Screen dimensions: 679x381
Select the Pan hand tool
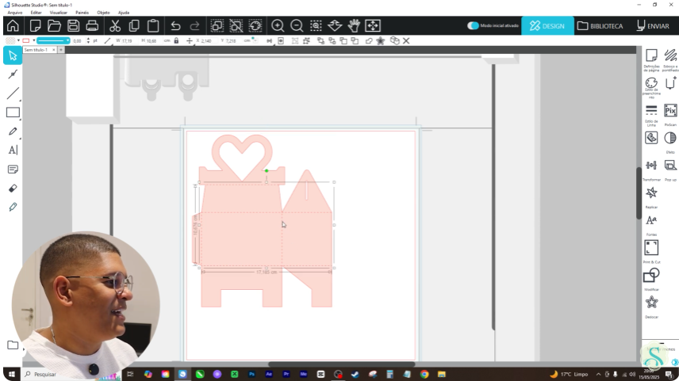click(x=354, y=25)
